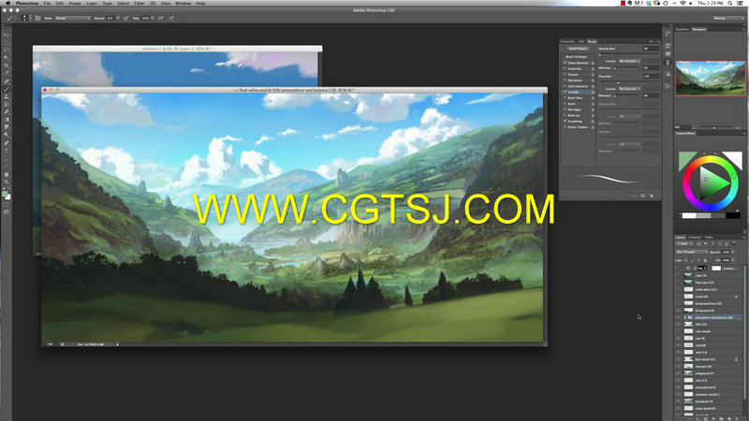
Task: Toggle Shape Dynamics checkbox
Action: coord(565,63)
